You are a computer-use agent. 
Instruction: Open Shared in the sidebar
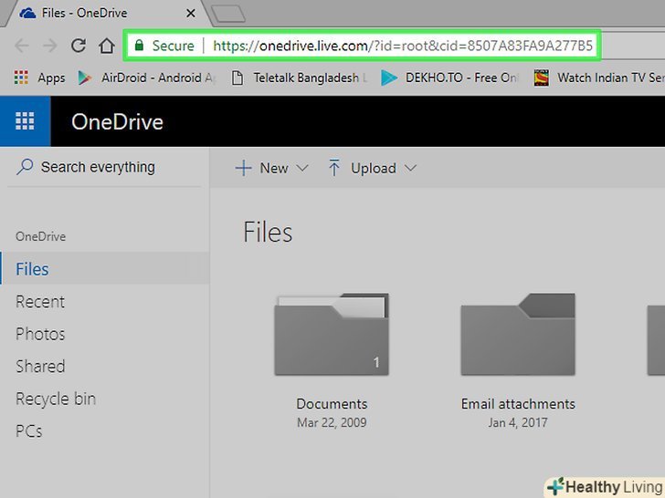(40, 367)
